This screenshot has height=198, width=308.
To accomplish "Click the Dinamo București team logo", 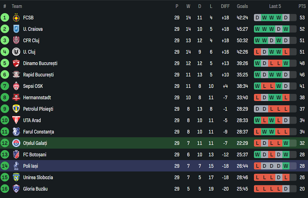I will click(16, 63).
